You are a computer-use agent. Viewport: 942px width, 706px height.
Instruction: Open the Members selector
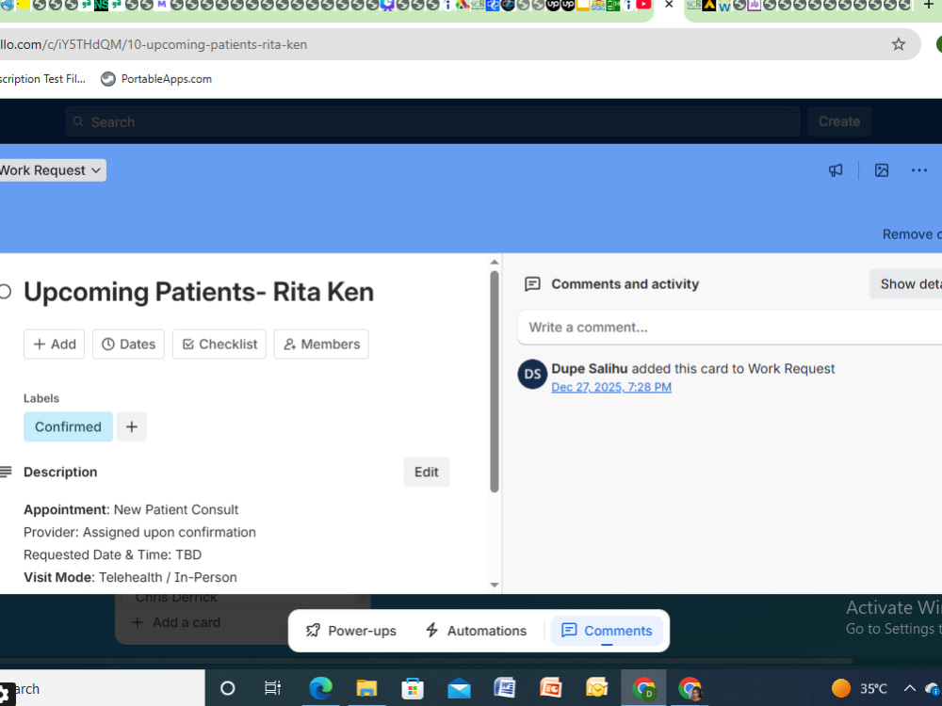[321, 344]
